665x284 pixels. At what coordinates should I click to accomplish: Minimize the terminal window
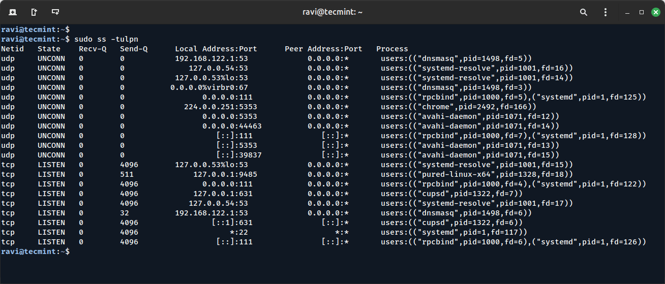pyautogui.click(x=628, y=12)
